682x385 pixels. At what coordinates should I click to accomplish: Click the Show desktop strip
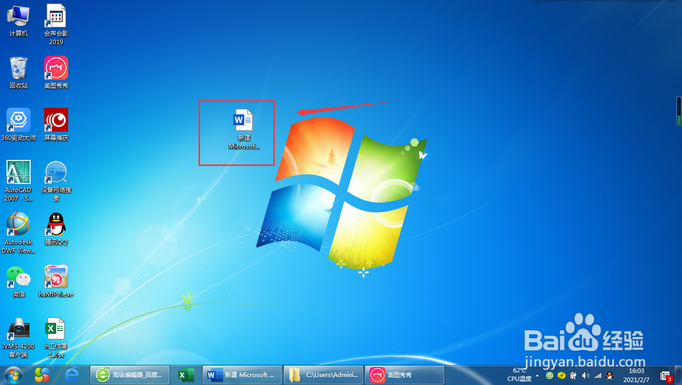point(678,375)
